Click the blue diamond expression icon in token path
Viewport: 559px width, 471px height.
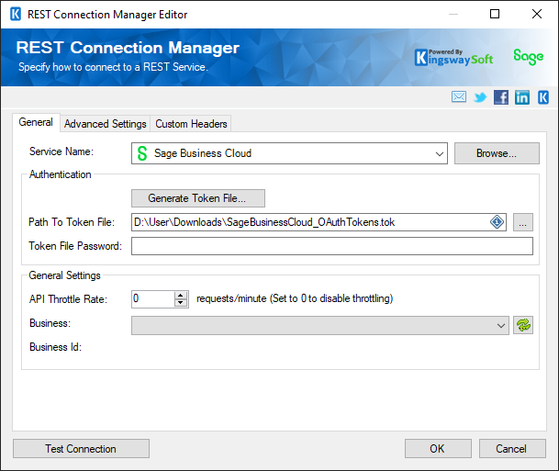click(x=497, y=222)
